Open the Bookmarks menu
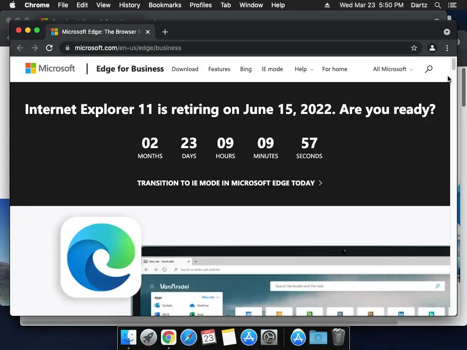Screen dimensions: 467x350 165,5
